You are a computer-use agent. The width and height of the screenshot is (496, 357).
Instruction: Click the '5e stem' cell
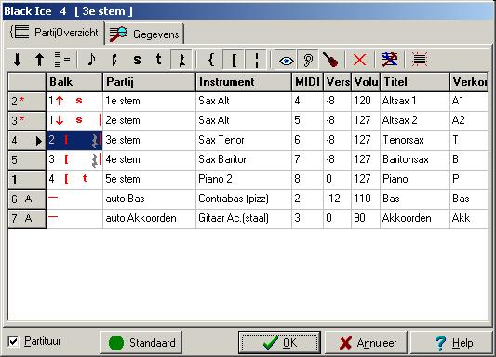(x=149, y=179)
